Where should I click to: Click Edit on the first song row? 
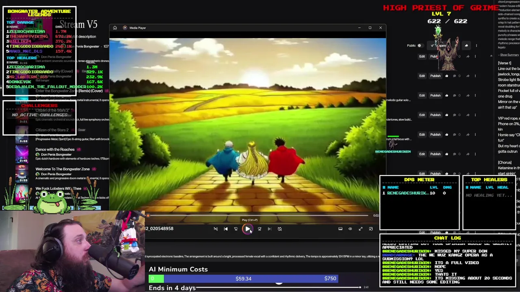pos(422,56)
